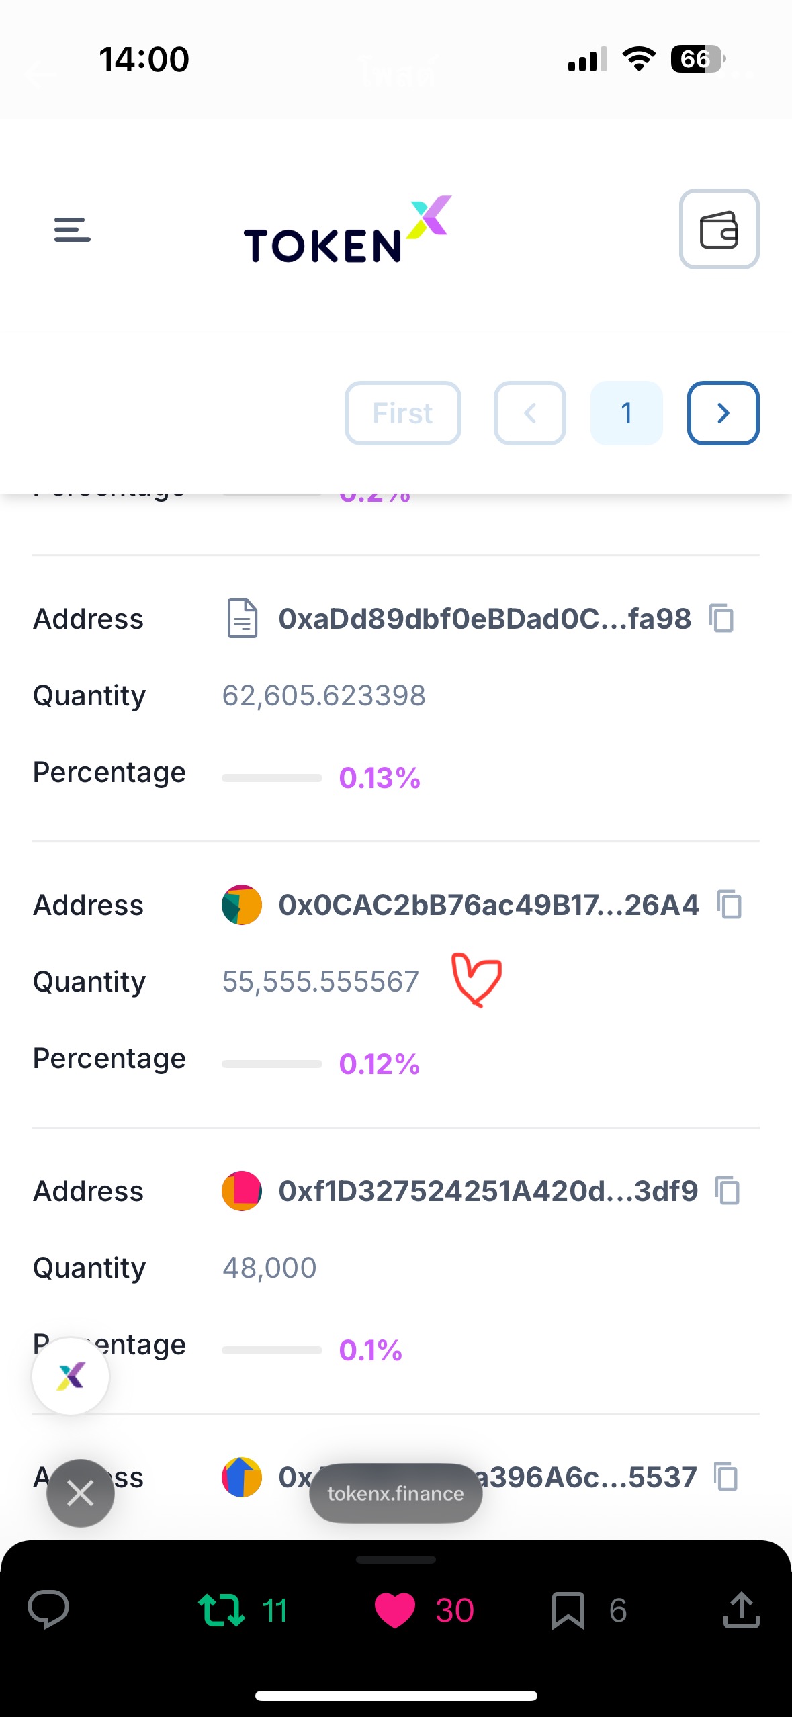Open address 0x0CAC2bB76ac49B17...26A4

[488, 905]
